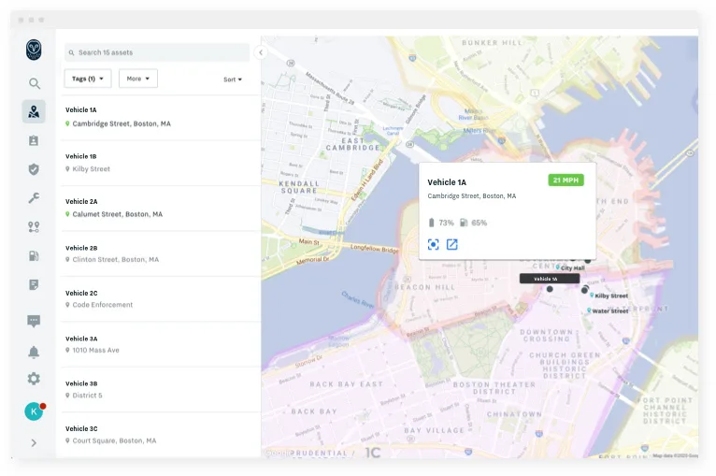Open the clipboard reports icon in sidebar
716x476 pixels.
[x=34, y=140]
